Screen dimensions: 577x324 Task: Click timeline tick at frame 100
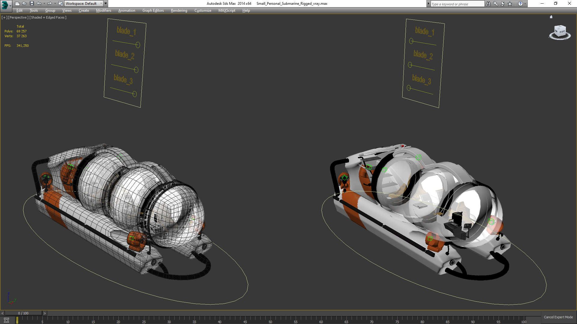click(x=524, y=320)
